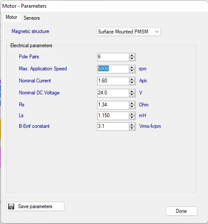The width and height of the screenshot is (208, 224).
Task: Click the Nominal Current label
Action: tap(35, 81)
